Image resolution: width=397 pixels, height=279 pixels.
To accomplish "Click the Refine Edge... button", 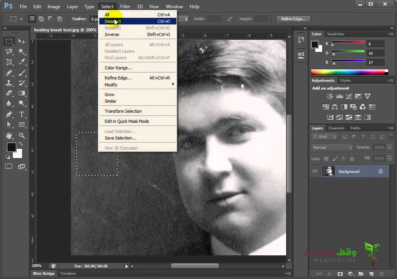I will coord(293,19).
